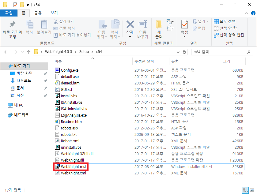Click the Back navigation arrow
The image size is (257, 194).
click(6, 52)
